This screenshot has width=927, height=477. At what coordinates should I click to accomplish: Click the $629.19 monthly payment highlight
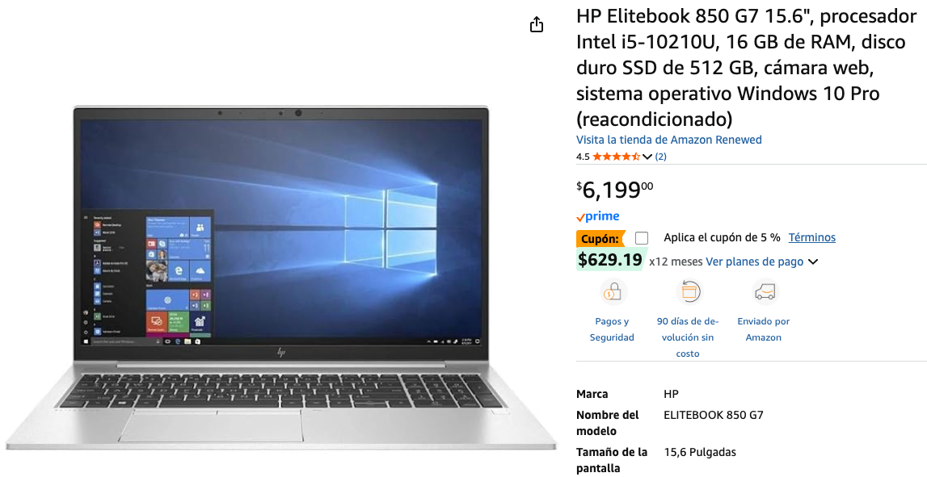tap(610, 260)
